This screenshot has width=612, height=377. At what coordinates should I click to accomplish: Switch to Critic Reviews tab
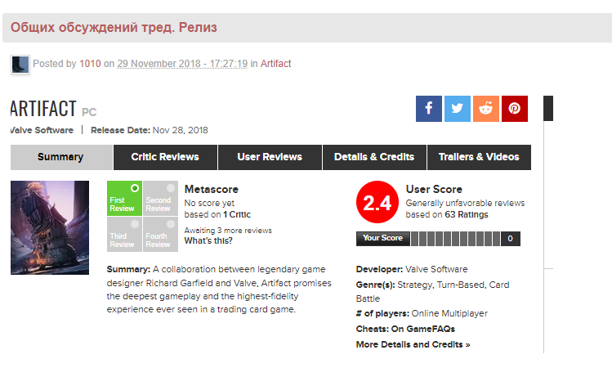[x=165, y=157]
